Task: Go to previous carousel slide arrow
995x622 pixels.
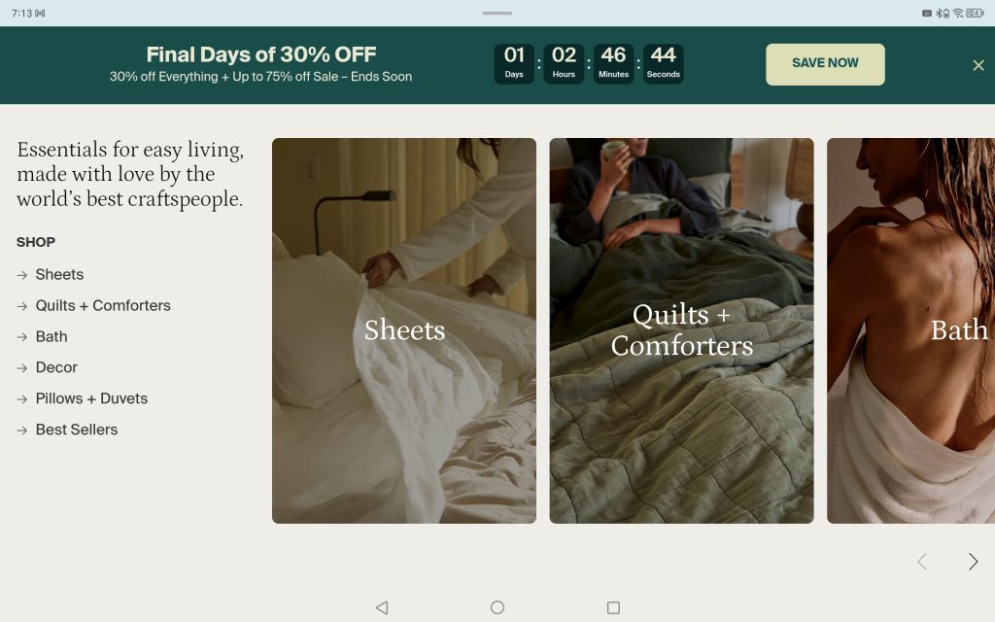Action: pos(923,561)
